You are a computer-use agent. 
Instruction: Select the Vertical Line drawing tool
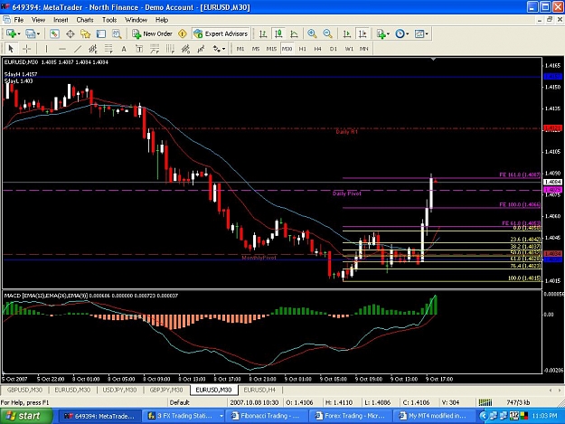46,49
